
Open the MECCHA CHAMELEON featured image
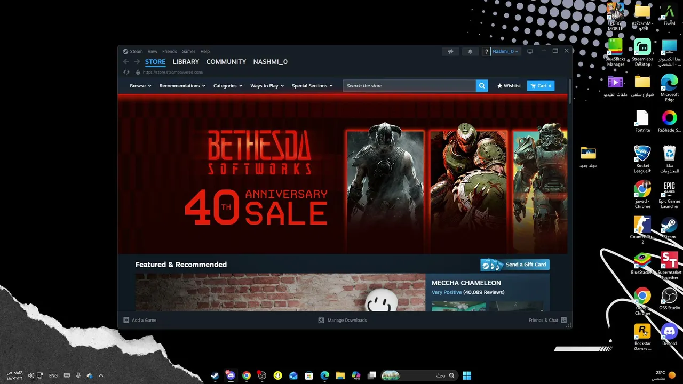(280, 292)
